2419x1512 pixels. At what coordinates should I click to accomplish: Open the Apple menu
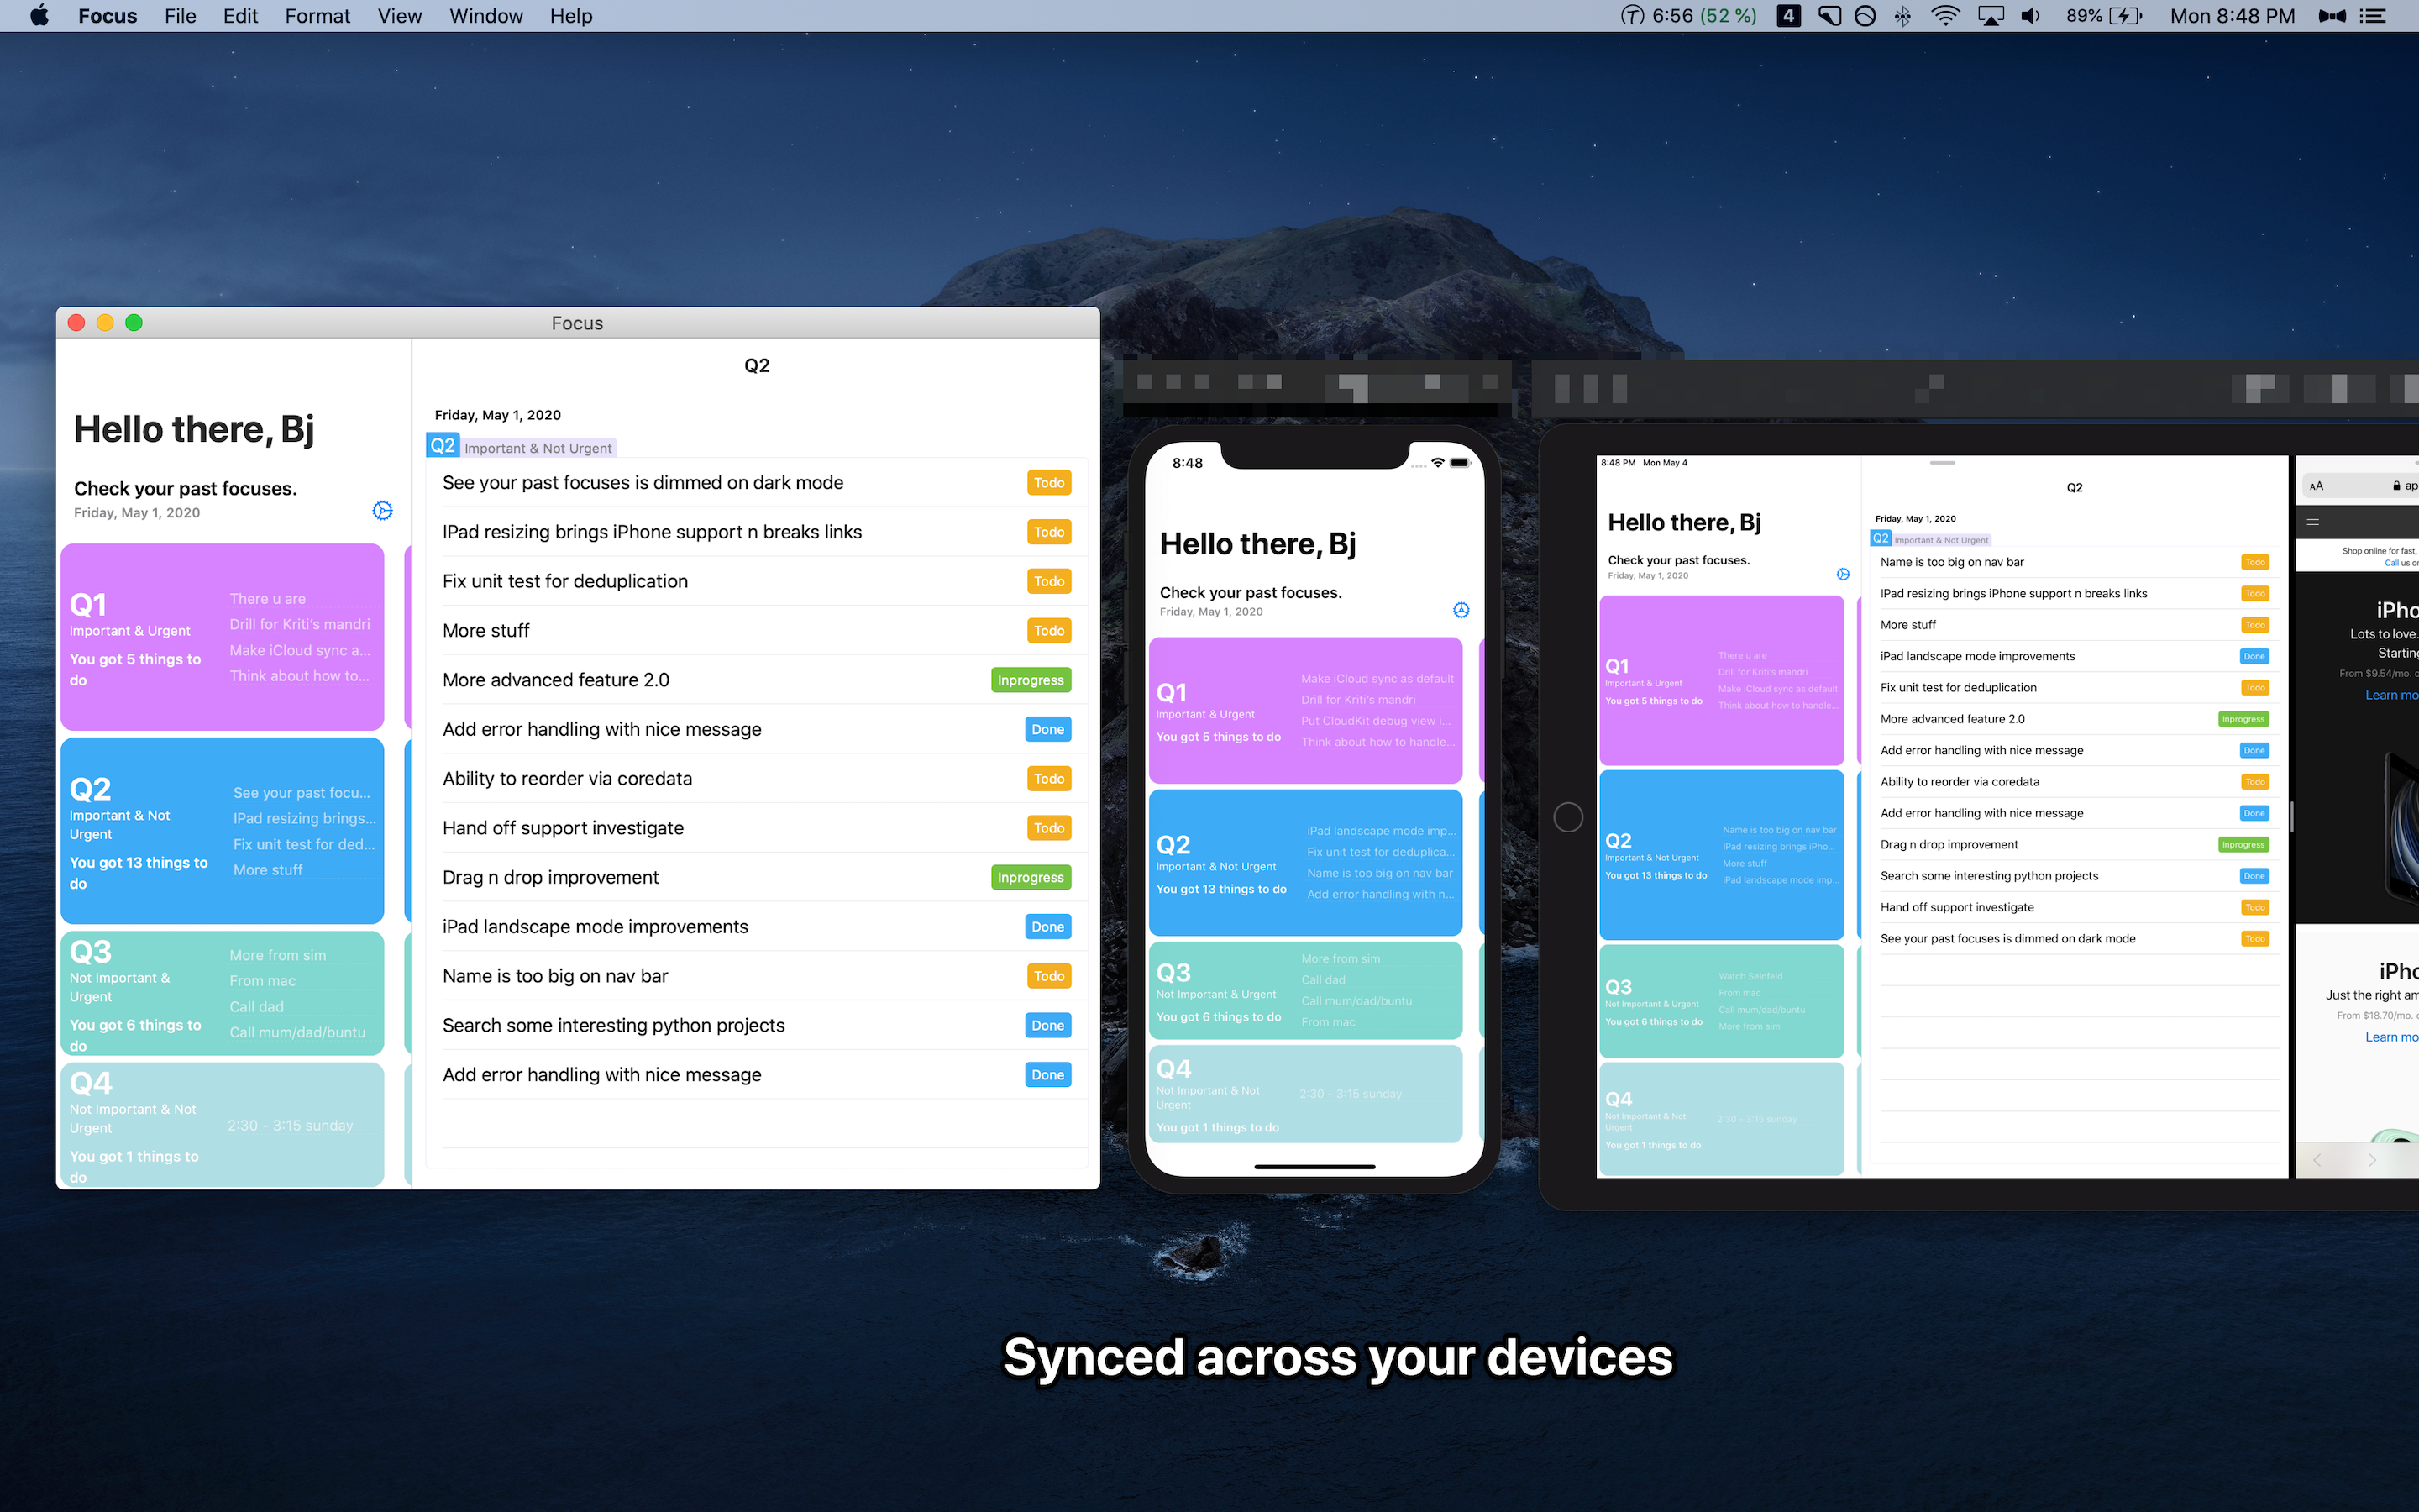tap(39, 15)
